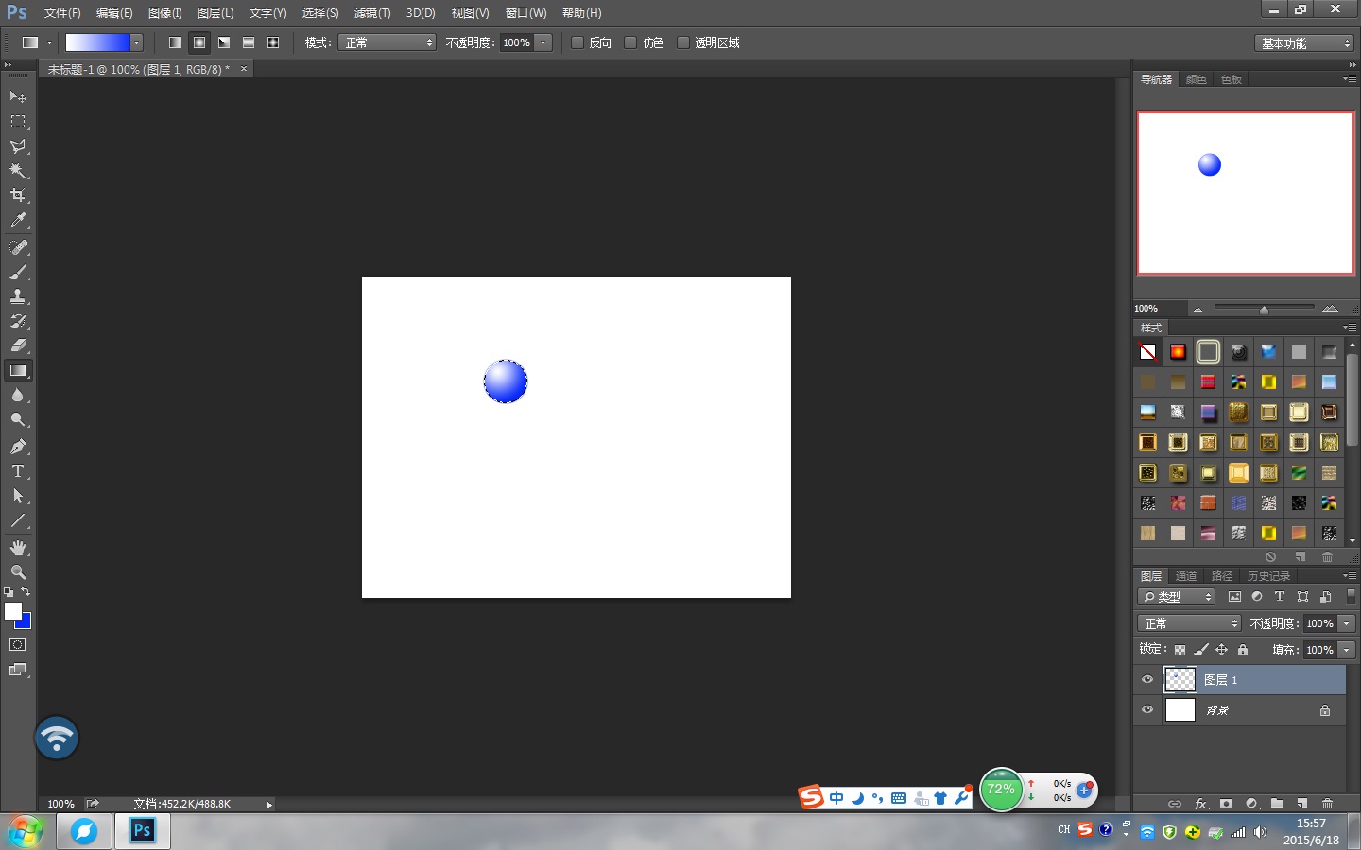Switch to the 通道 tab
The image size is (1361, 850).
click(1186, 576)
